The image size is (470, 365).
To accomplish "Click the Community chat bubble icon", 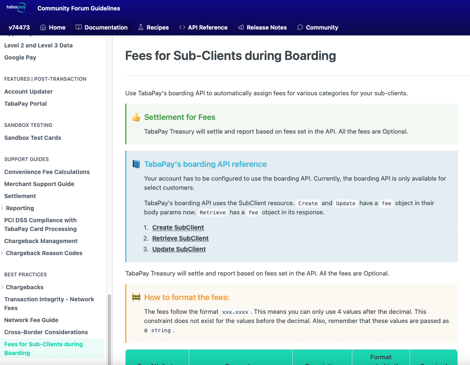I will click(x=300, y=27).
